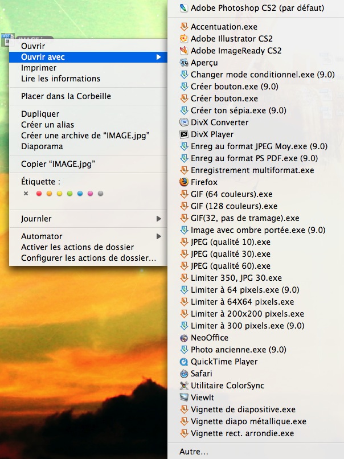Apply the blue label color
Viewport: 344px width, 459px height.
coord(80,194)
